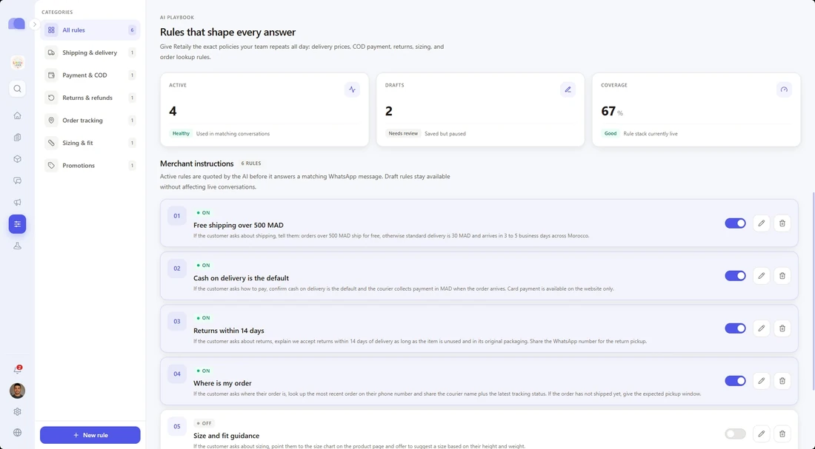Disable the Free shipping over 500 MAD rule
This screenshot has height=449, width=815.
click(735, 223)
